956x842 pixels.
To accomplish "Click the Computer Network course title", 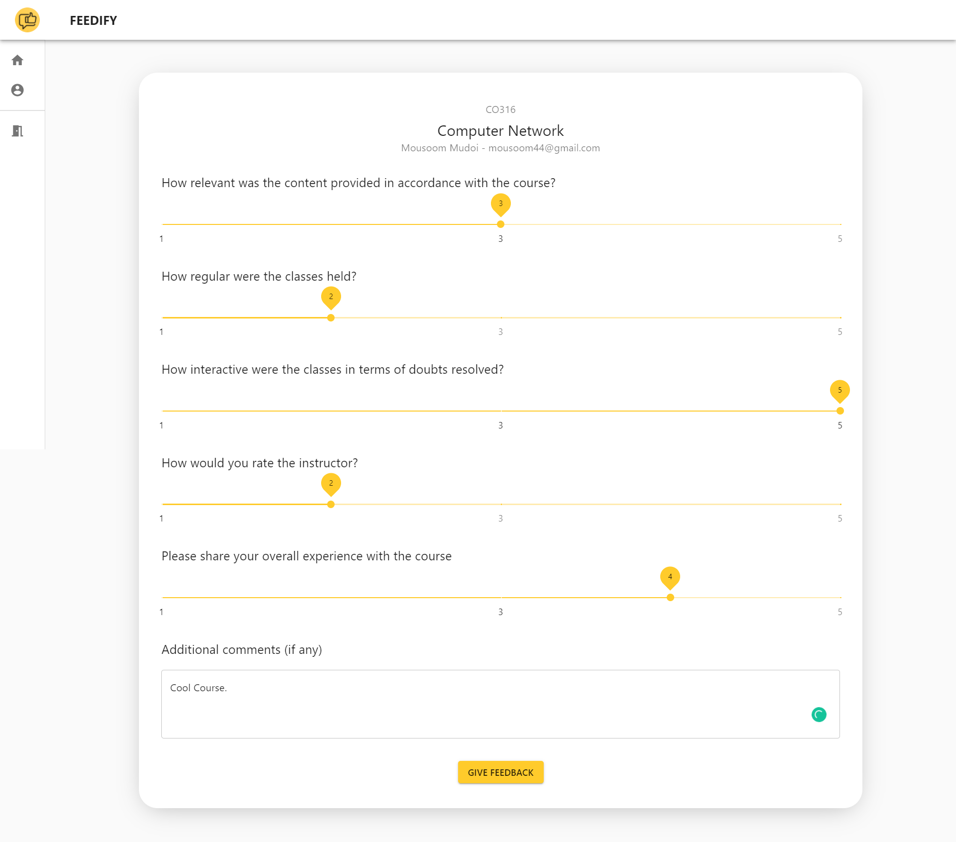I will (x=500, y=130).
